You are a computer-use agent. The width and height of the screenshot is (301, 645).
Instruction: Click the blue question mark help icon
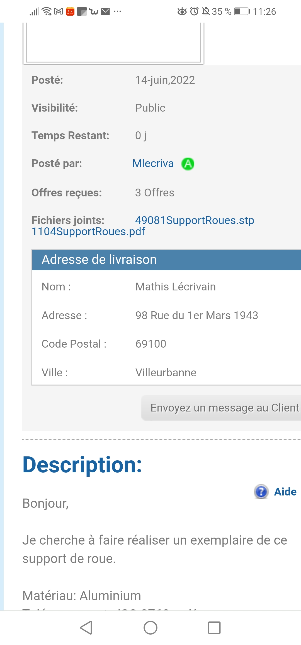[261, 492]
